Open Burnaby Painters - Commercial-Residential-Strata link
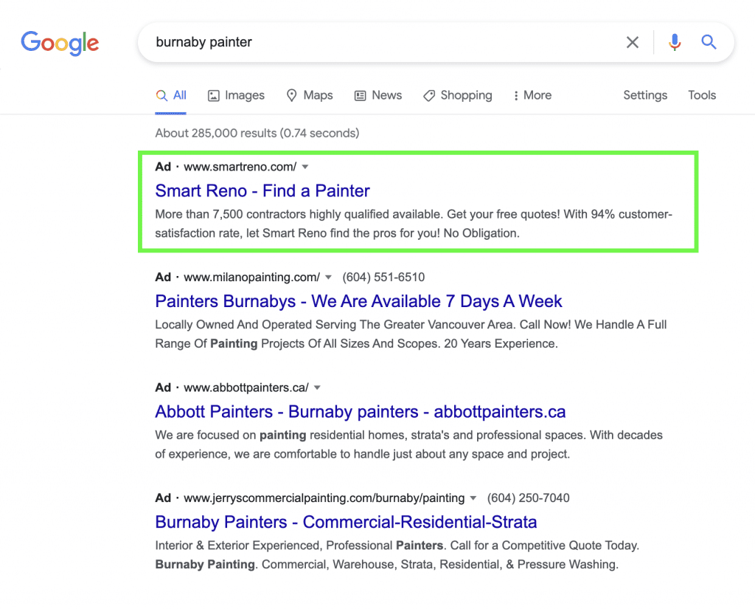The width and height of the screenshot is (755, 609). [346, 523]
